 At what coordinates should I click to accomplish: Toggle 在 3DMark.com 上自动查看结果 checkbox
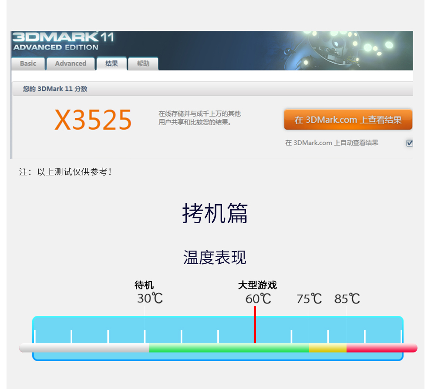(410, 143)
